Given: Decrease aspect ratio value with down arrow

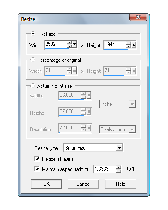Looking at the screenshot, I should coord(118,171).
